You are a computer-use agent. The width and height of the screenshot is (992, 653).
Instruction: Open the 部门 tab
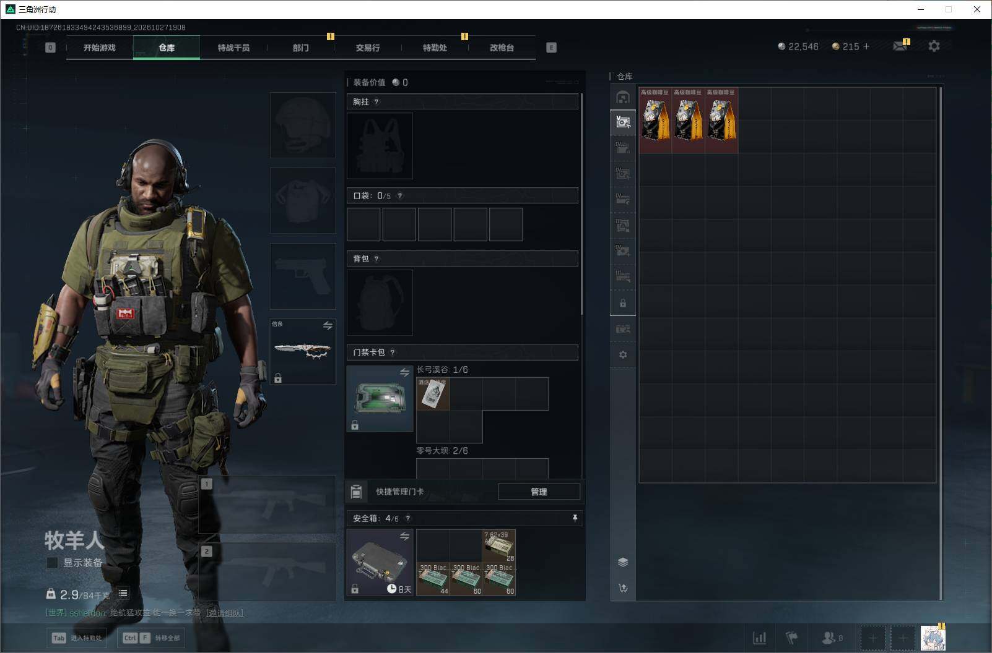(301, 48)
